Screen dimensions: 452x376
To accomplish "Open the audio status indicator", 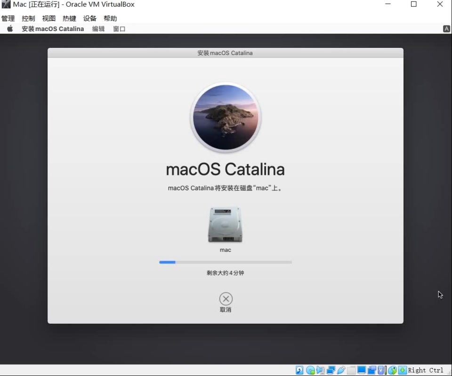I will coord(320,370).
